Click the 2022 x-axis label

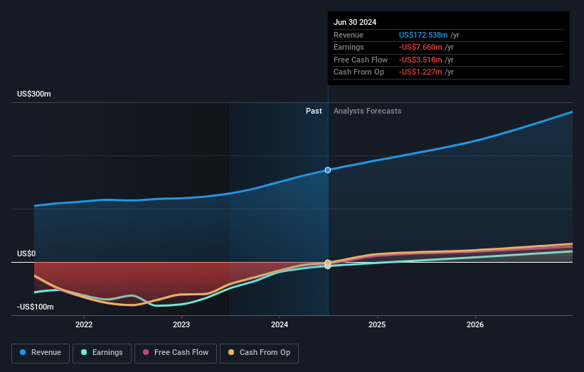coord(84,324)
